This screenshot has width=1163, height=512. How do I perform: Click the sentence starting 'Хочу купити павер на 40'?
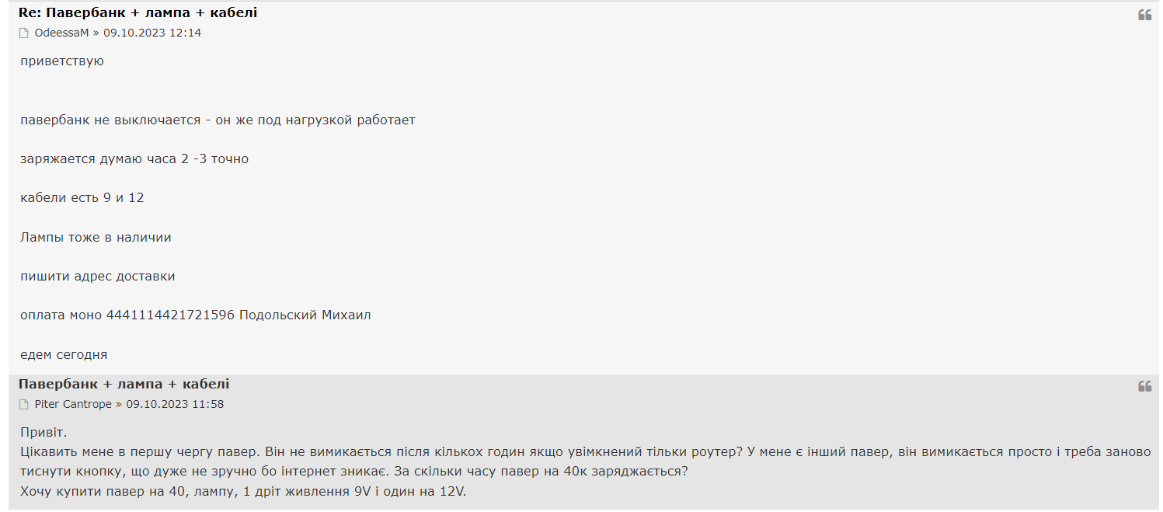pos(243,492)
